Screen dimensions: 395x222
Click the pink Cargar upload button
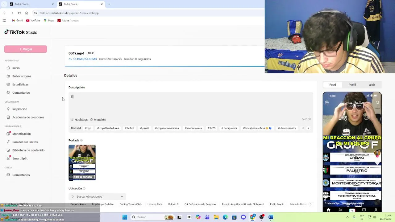(25, 49)
